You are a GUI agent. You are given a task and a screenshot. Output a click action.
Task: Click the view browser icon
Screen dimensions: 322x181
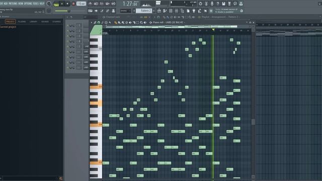182,11
